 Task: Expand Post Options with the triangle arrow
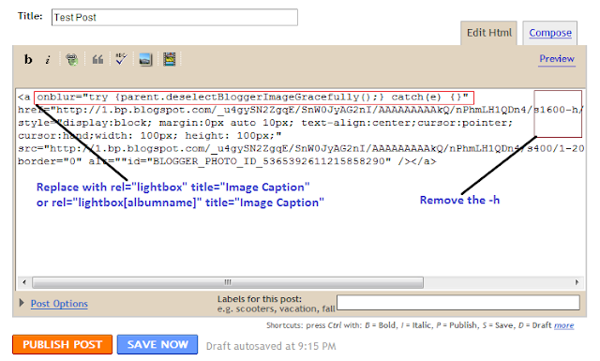pos(22,303)
